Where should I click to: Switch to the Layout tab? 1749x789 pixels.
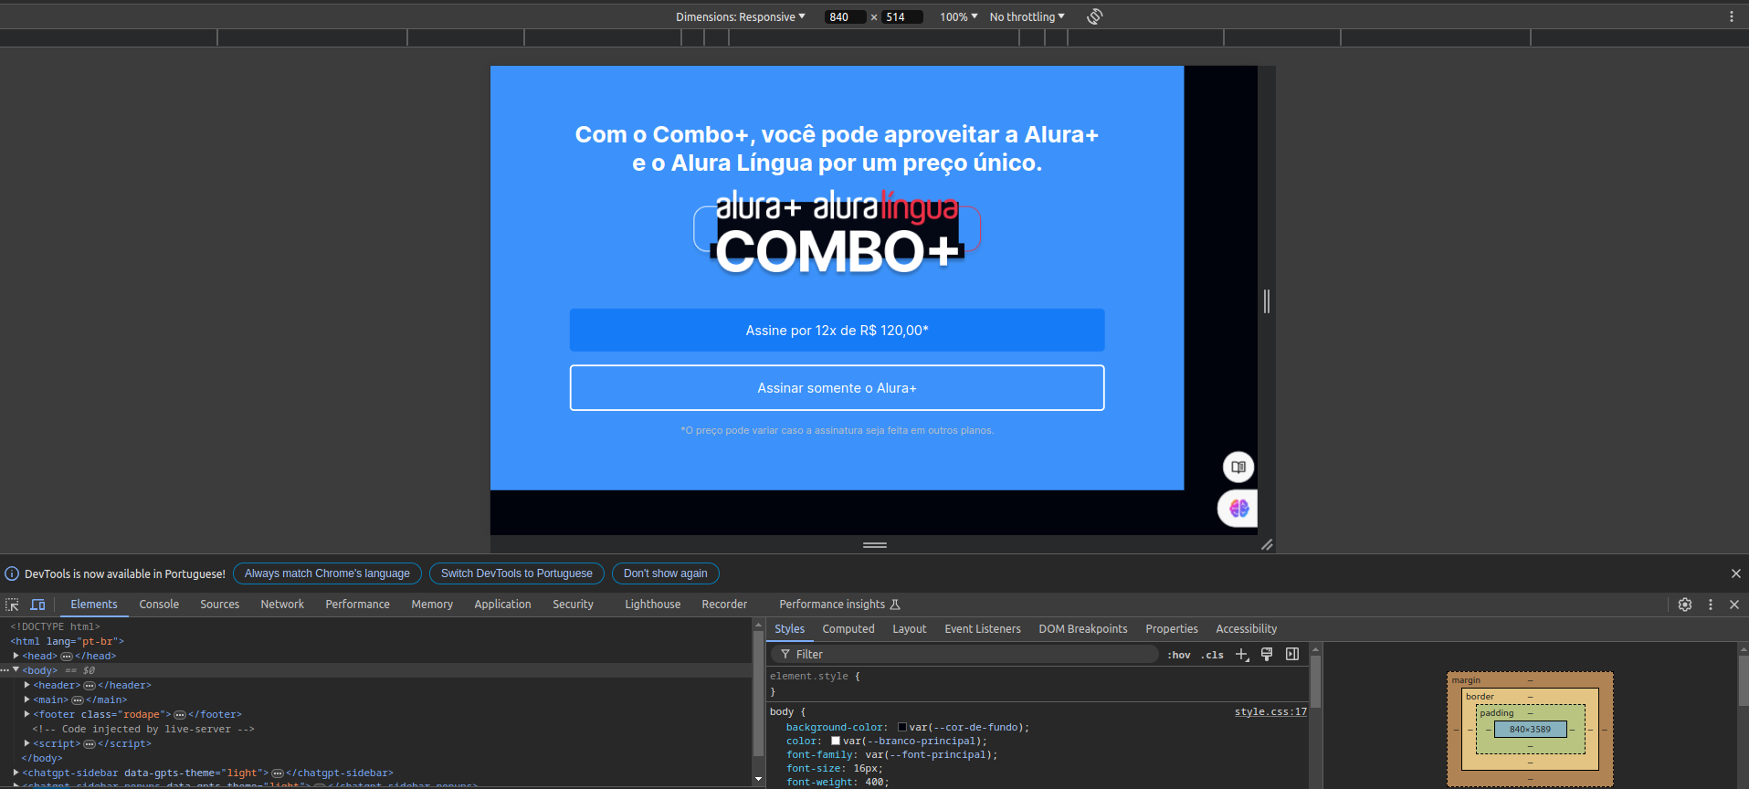pyautogui.click(x=909, y=629)
